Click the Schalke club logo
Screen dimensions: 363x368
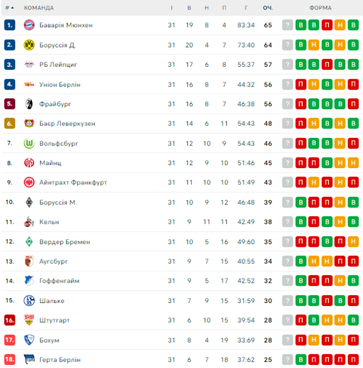pyautogui.click(x=29, y=301)
